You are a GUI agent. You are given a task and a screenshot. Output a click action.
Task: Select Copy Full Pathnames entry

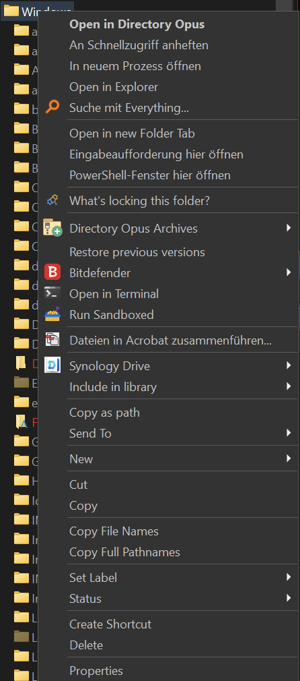pos(124,552)
